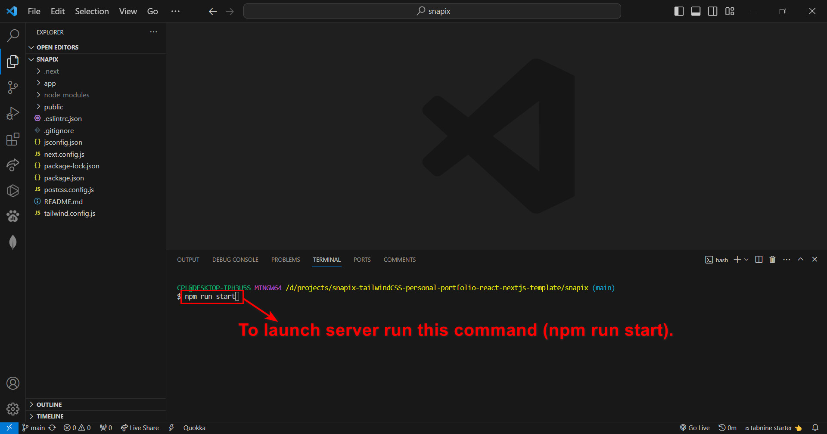Switch to the COMMENTS tab
Image resolution: width=827 pixels, height=434 pixels.
tap(400, 260)
